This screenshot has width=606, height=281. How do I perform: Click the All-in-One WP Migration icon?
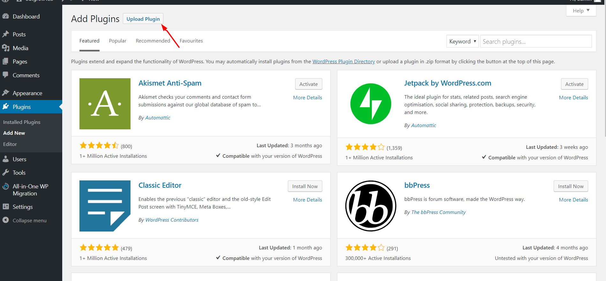point(5,186)
